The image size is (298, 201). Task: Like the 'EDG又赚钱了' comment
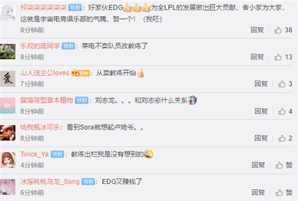pos(279,193)
